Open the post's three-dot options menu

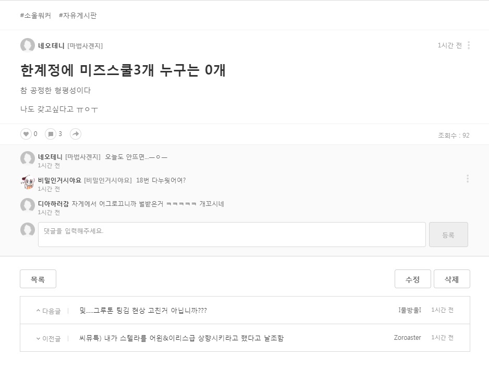(469, 45)
